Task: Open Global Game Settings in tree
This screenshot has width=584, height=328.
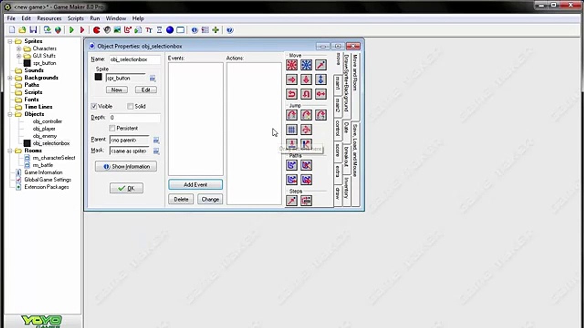Action: click(x=47, y=180)
